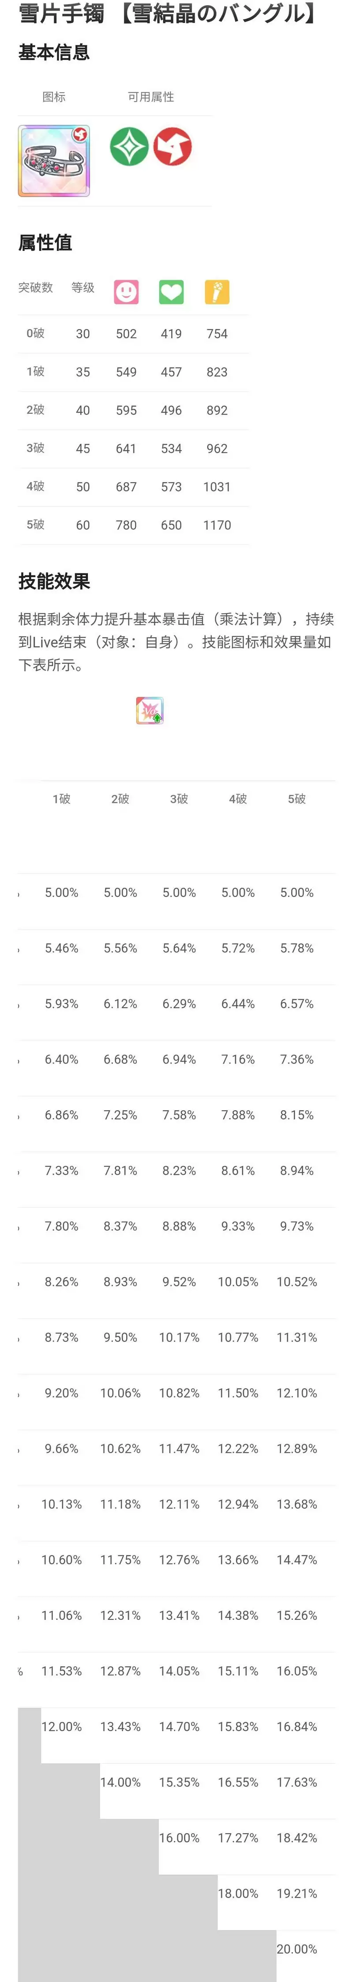
Task: Click the yellow stat column icon
Action: pos(217,291)
